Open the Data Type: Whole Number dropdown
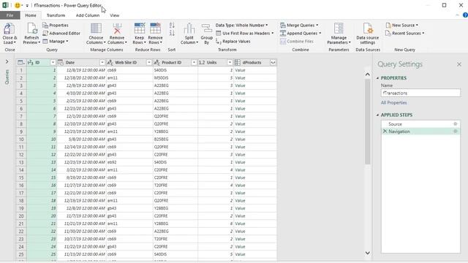The width and height of the screenshot is (468, 263). 242,25
